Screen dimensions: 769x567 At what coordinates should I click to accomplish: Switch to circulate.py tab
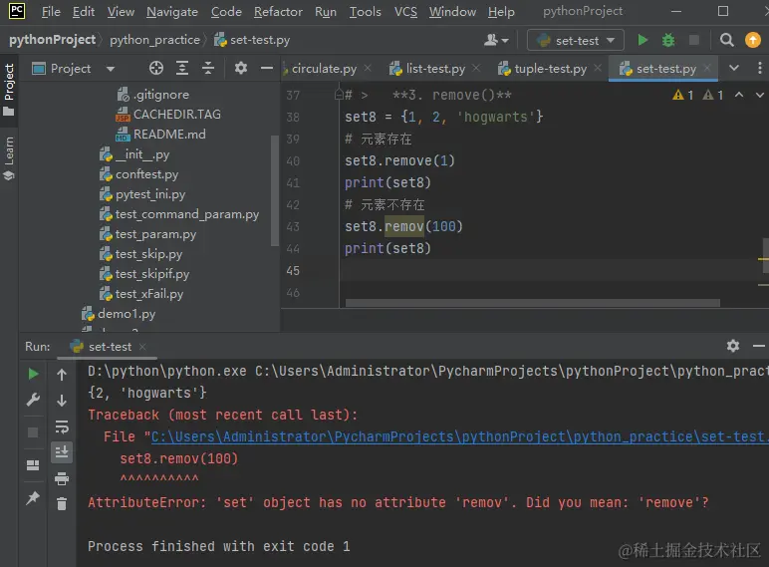pos(324,69)
